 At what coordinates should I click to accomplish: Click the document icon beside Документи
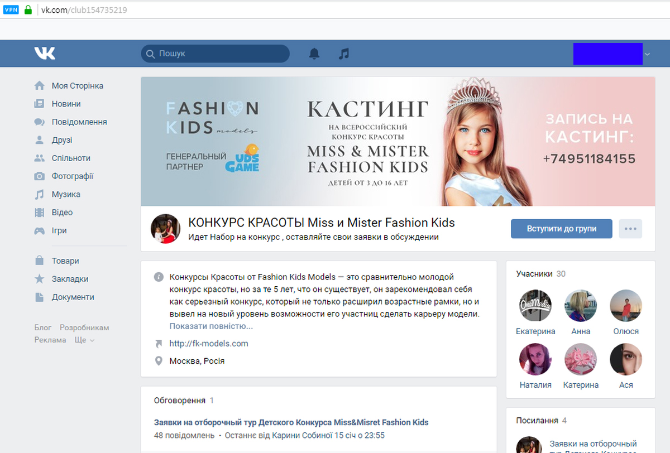click(x=39, y=297)
